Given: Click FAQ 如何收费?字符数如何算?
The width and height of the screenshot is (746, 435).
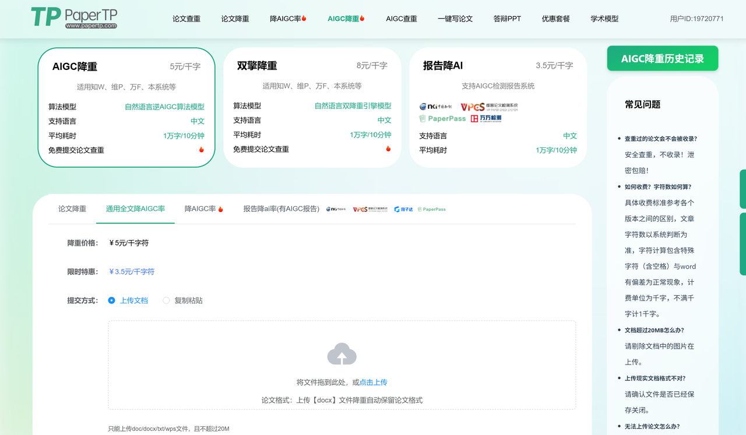Looking at the screenshot, I should 658,187.
